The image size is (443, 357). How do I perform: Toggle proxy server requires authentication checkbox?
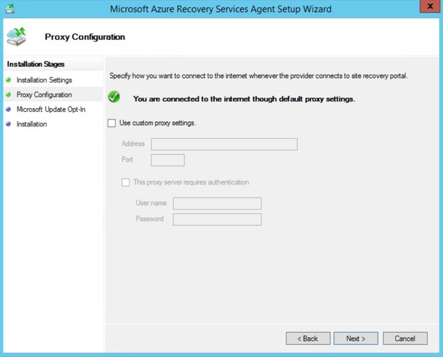click(126, 183)
